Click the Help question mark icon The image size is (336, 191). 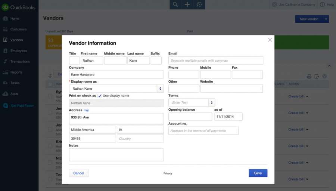pyautogui.click(x=322, y=4)
